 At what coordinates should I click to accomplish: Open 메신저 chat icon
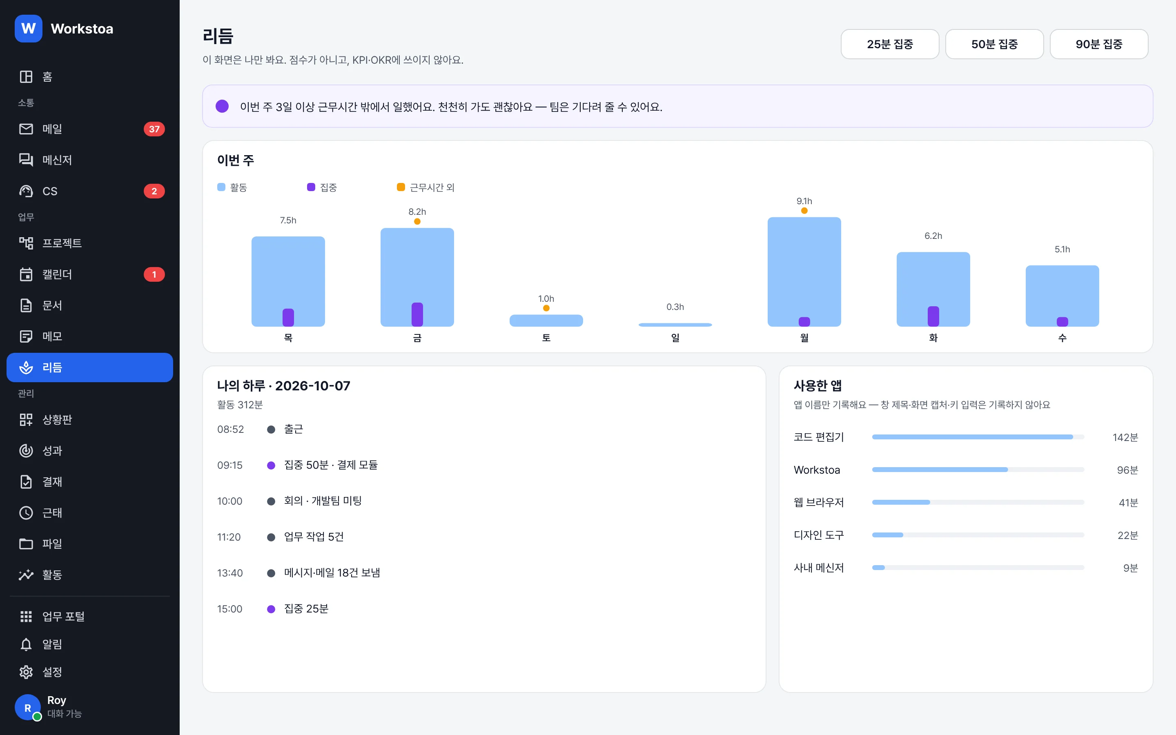26,160
